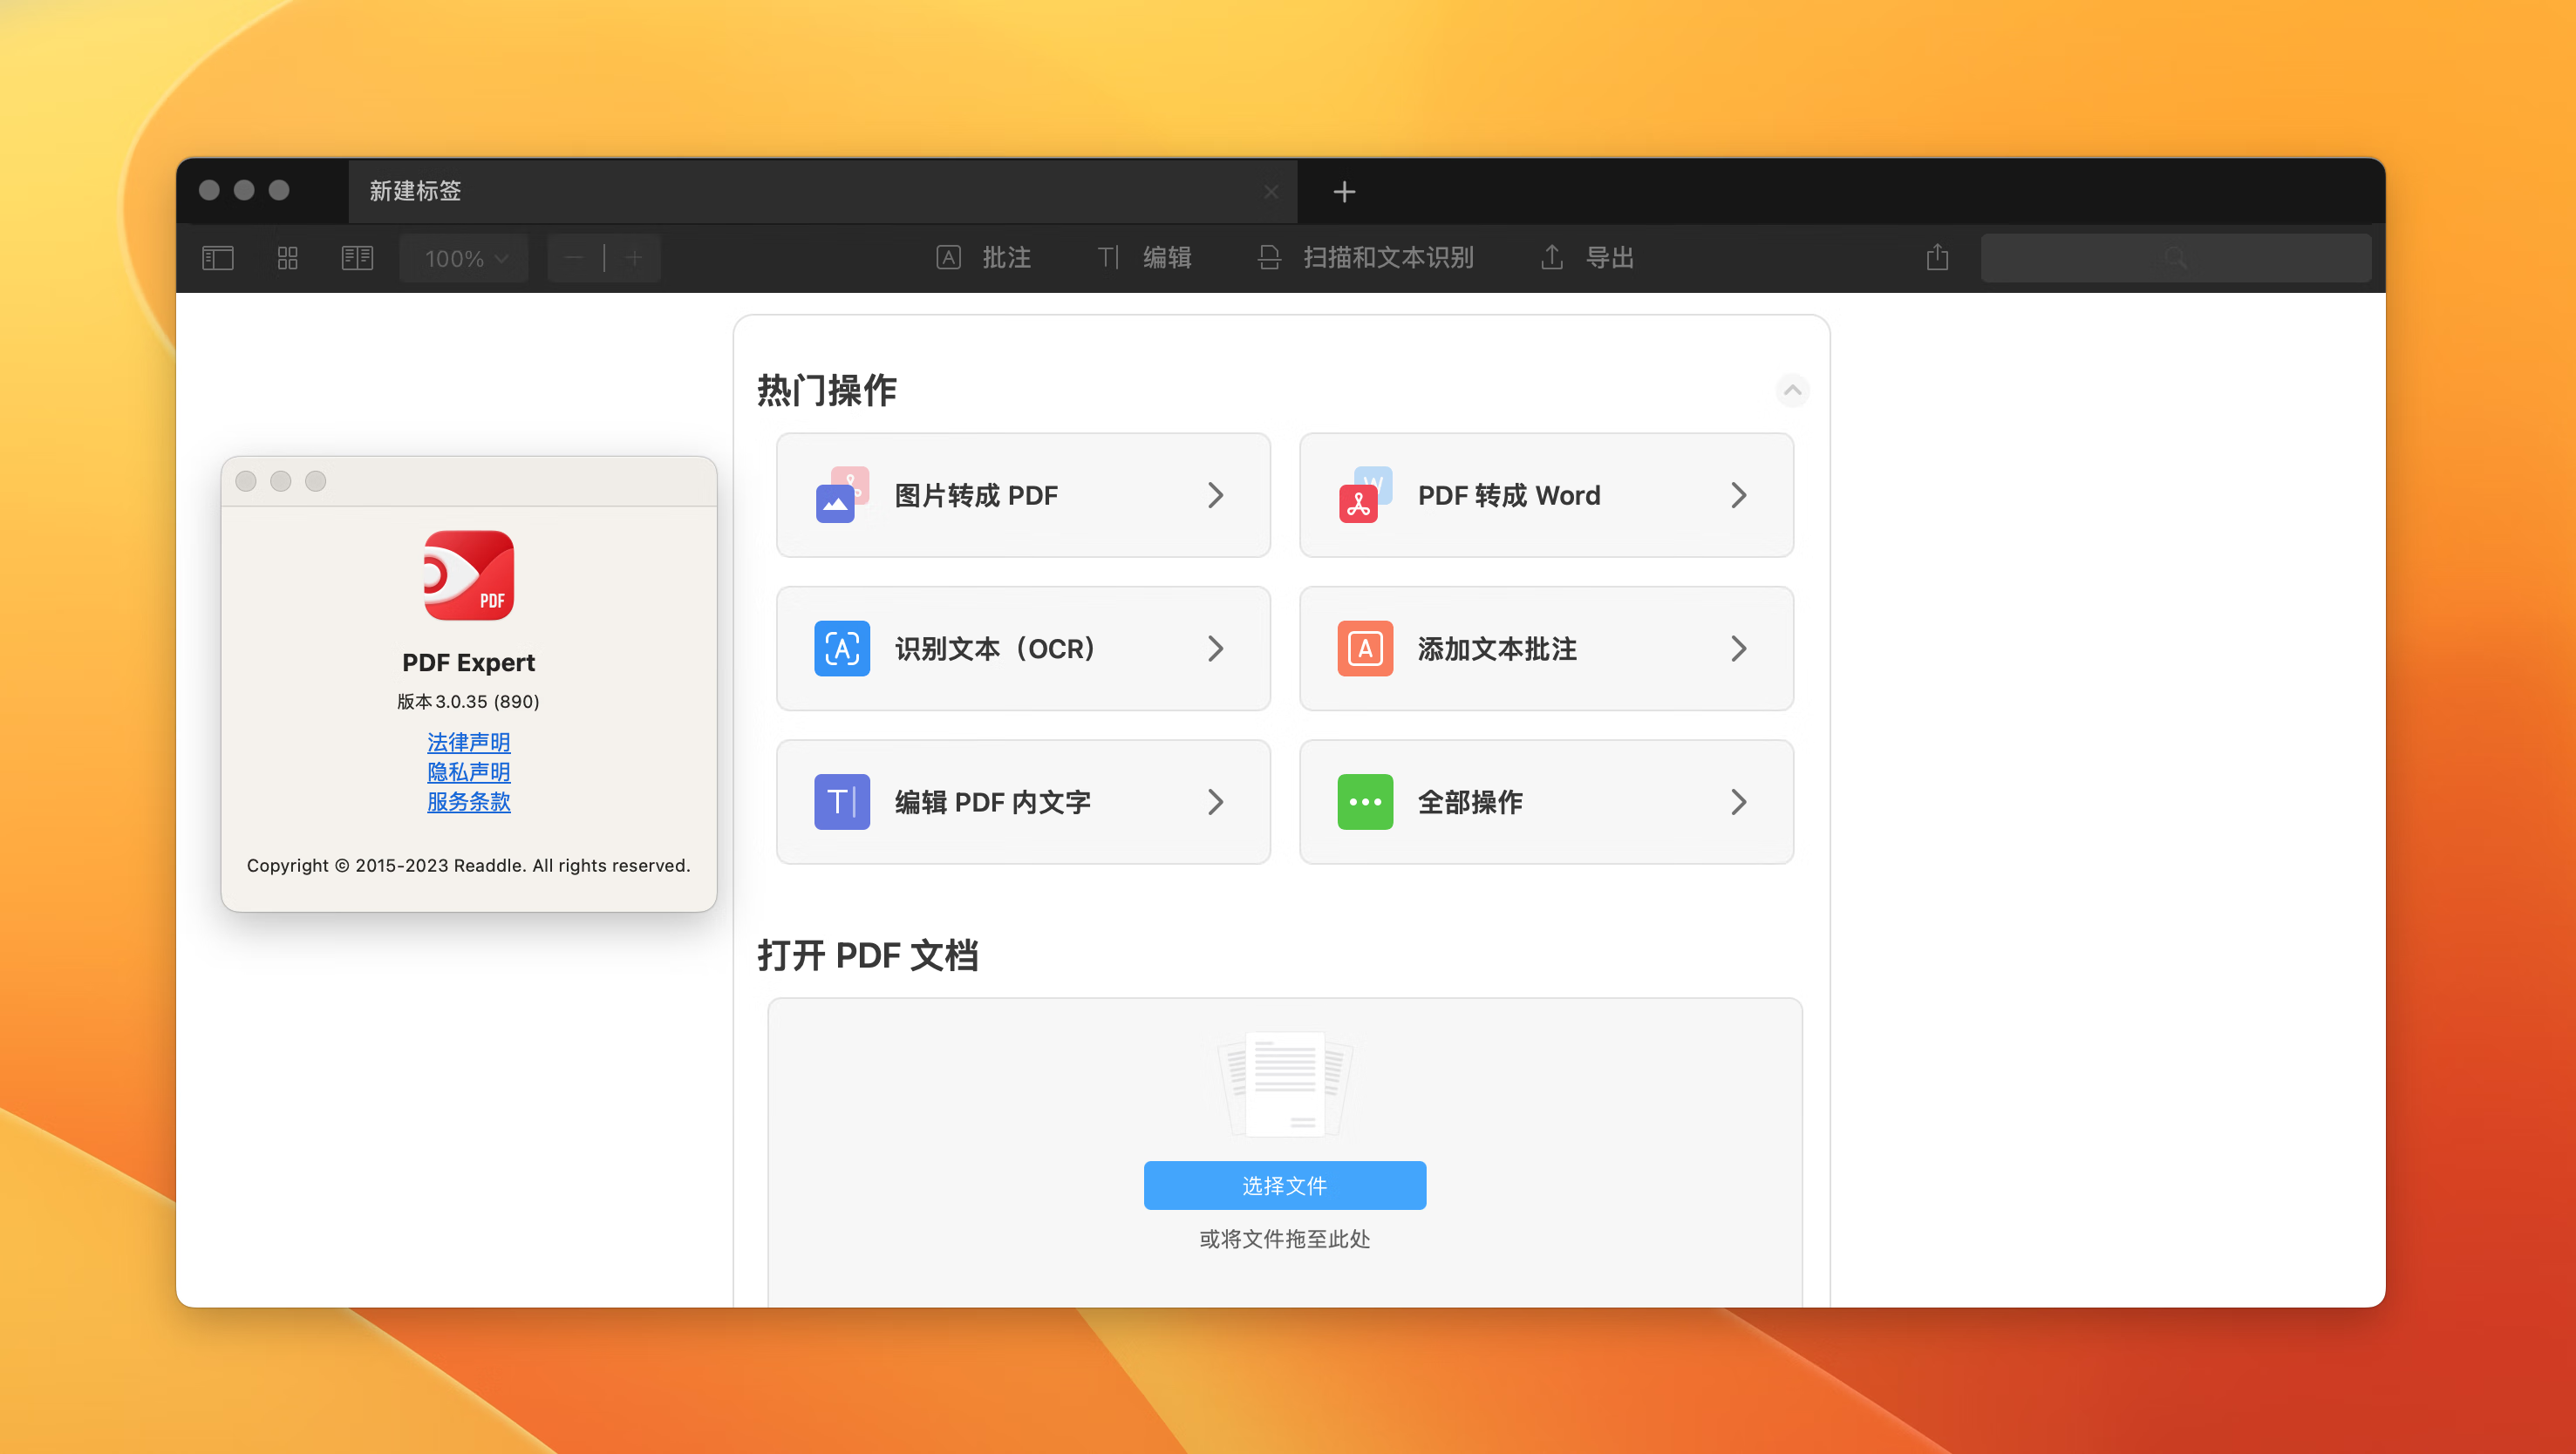Open the 服务条款 terms link
Image resolution: width=2576 pixels, height=1454 pixels.
click(468, 801)
